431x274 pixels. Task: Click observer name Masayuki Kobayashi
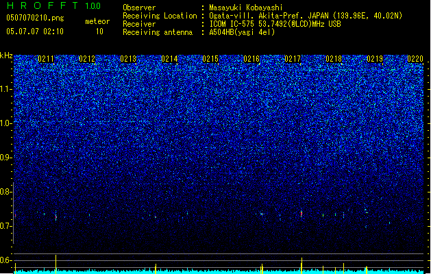[246, 8]
